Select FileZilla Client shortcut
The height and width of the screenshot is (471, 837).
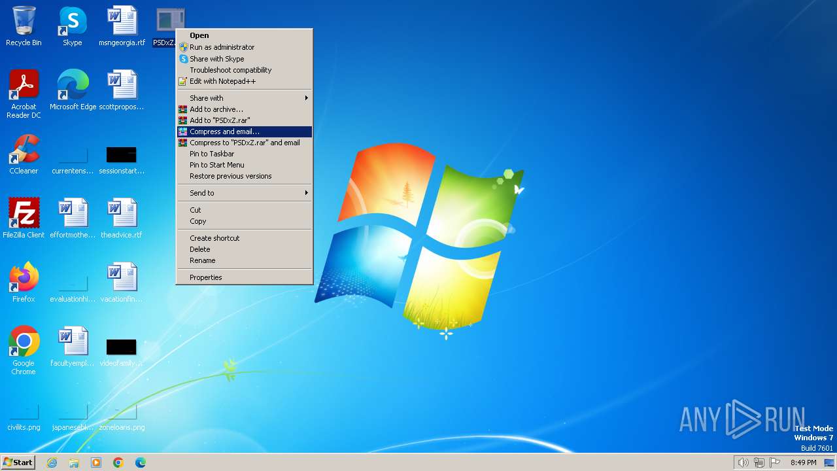click(24, 218)
